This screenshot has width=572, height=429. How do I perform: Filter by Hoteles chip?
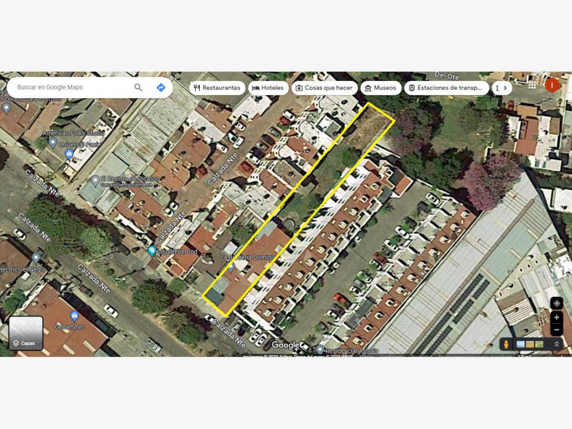coord(268,88)
